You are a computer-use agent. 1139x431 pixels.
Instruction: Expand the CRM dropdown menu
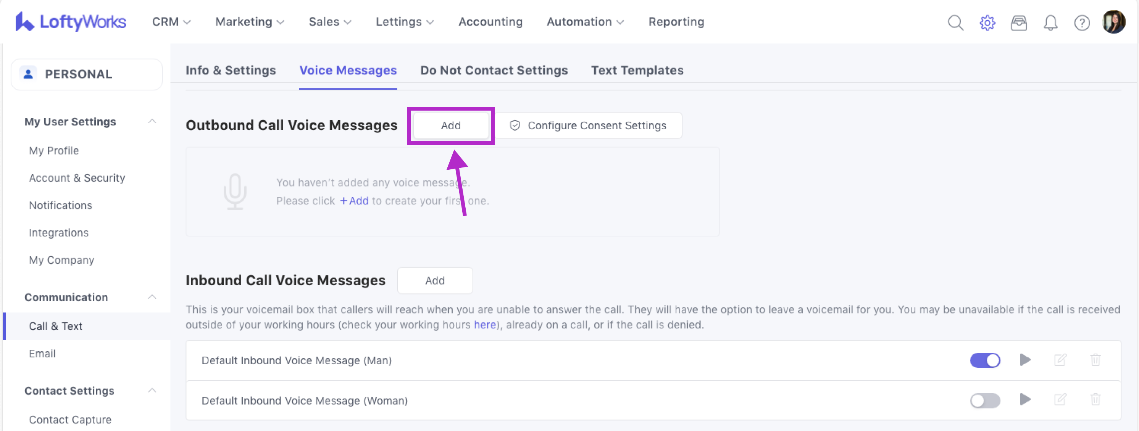tap(171, 22)
